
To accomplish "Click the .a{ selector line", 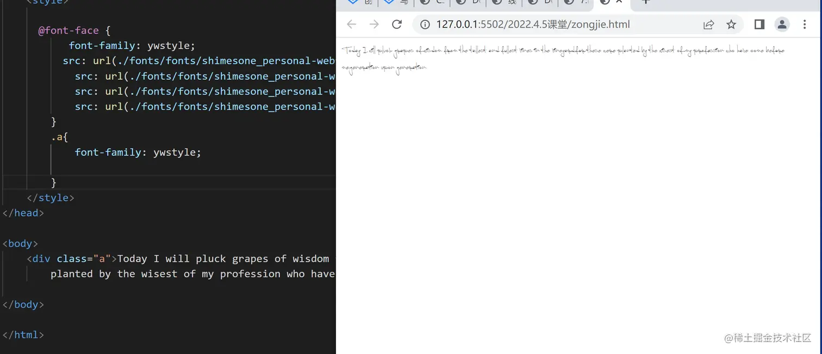I will click(59, 137).
